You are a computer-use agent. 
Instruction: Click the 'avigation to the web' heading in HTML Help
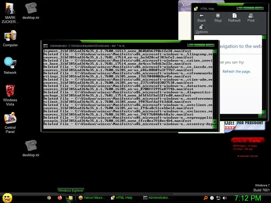point(240,46)
